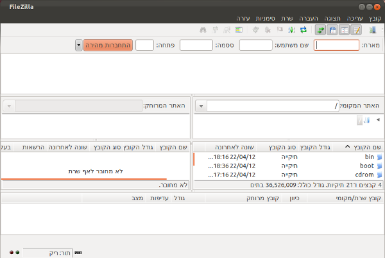
Task: Click the queue כיוון direction column header
Action: [x=295, y=198]
